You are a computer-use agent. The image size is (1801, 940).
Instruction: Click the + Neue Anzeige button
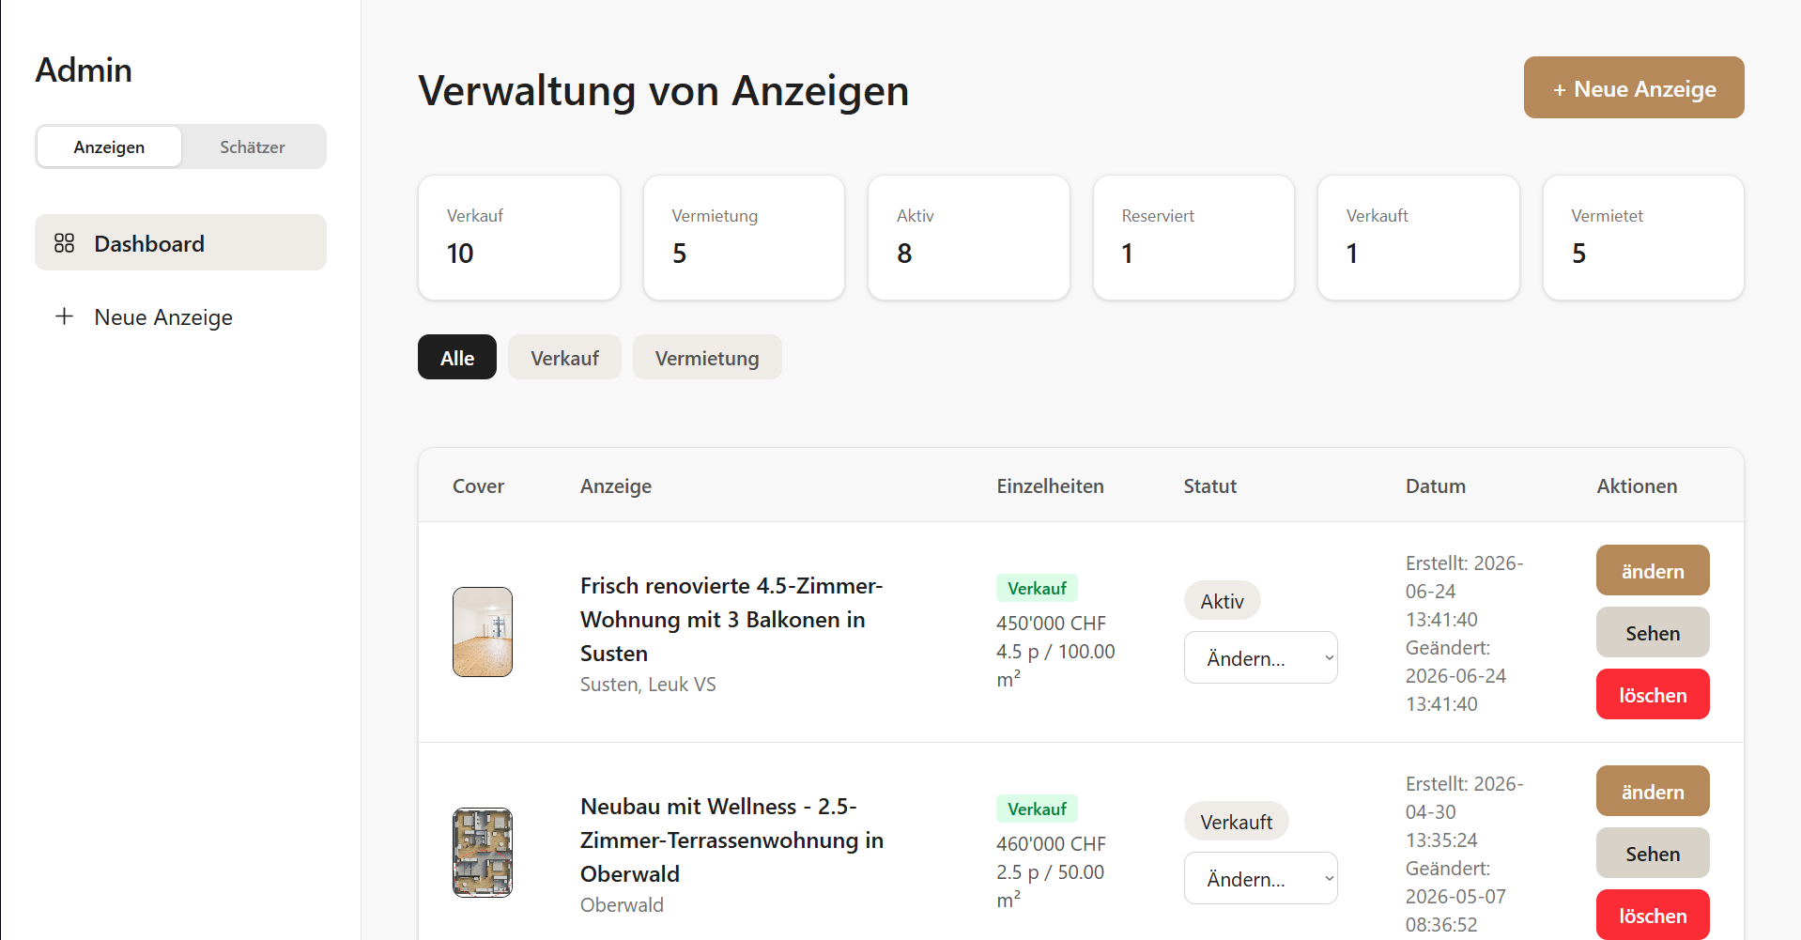click(x=1634, y=87)
